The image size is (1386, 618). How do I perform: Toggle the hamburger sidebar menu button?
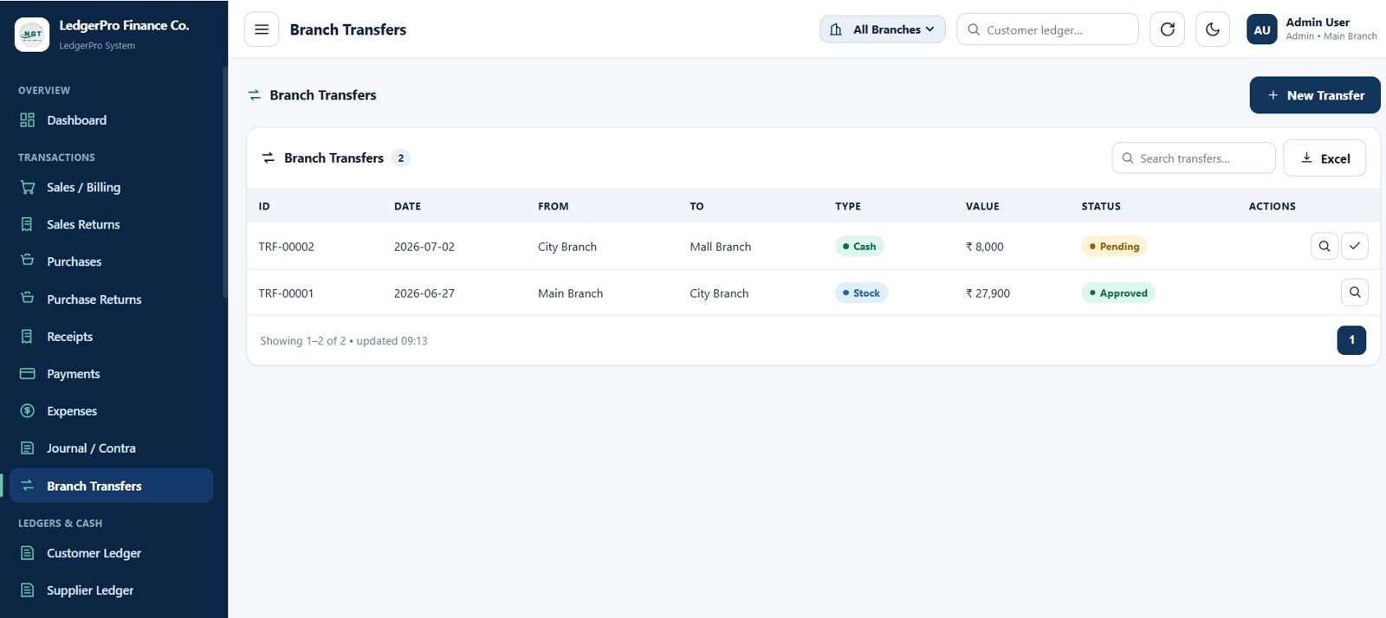262,29
